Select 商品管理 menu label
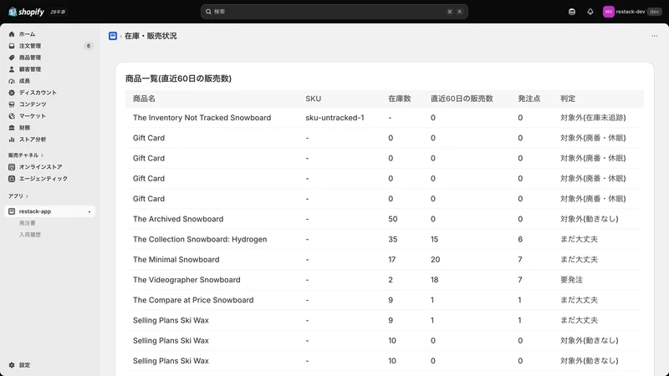669x376 pixels. coord(30,58)
